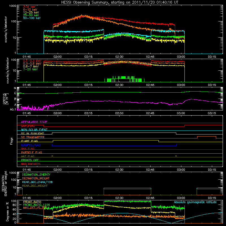Click the 0.8-7 MeV legend entry
This screenshot has width=226, height=226.
coord(31,66)
